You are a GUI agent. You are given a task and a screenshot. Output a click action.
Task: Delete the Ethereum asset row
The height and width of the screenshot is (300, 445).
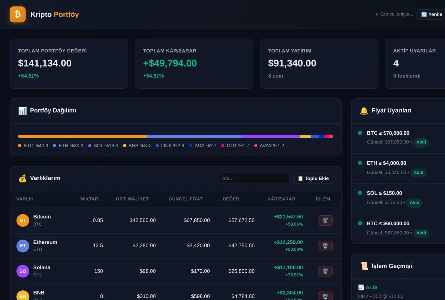(x=325, y=246)
